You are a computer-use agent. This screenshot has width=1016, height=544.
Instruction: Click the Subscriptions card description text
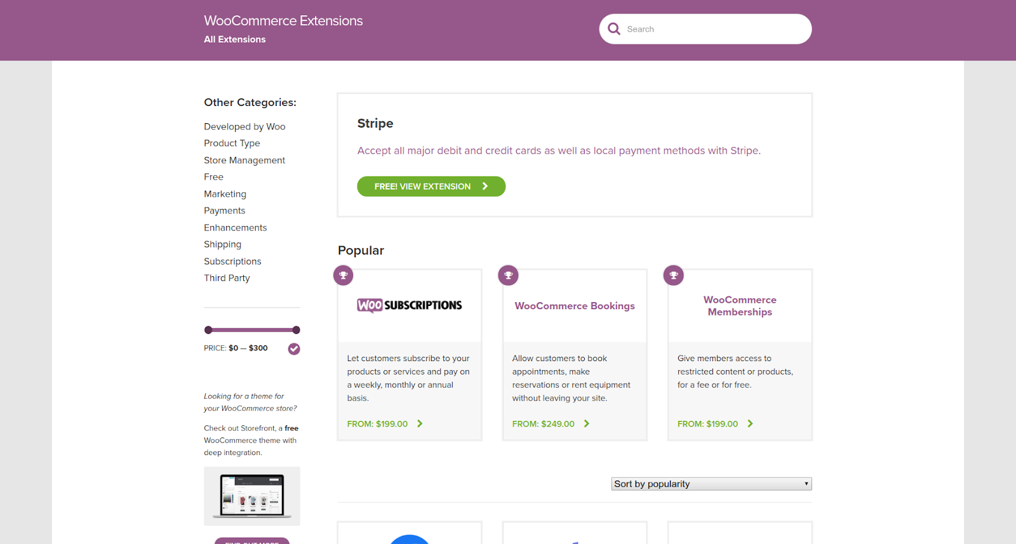408,378
